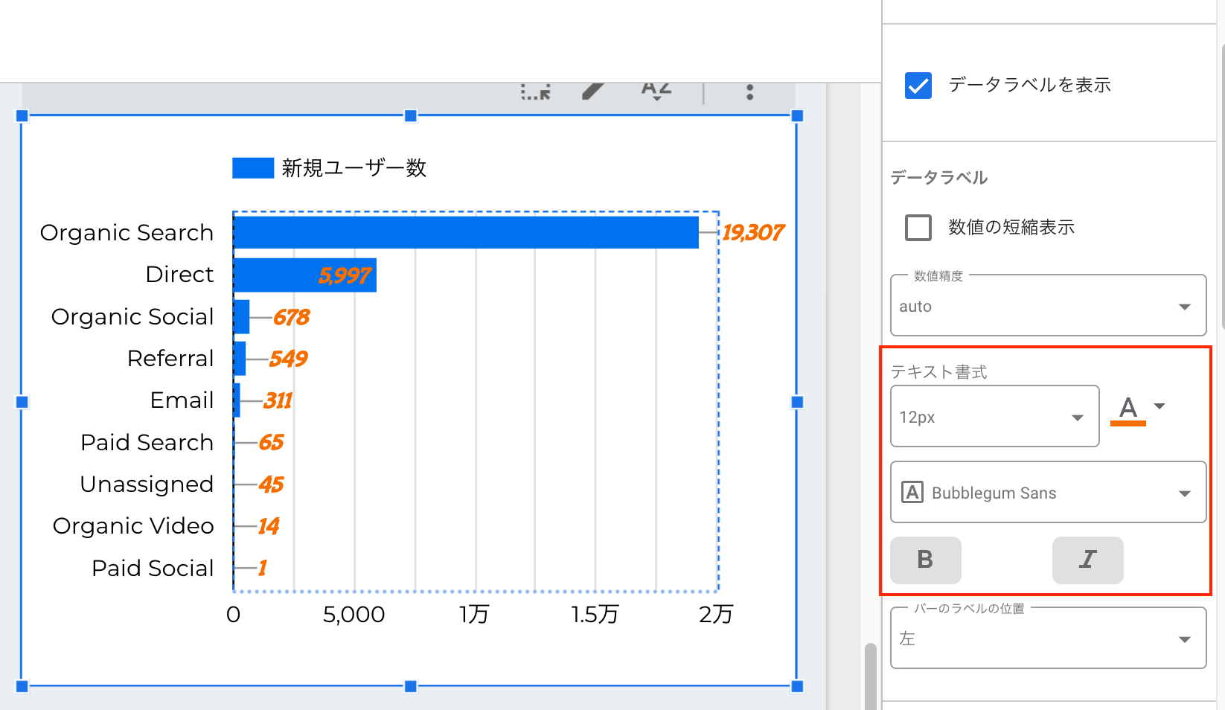
Task: Toggle the 新規ユーザー数 legend entry
Action: click(x=329, y=168)
